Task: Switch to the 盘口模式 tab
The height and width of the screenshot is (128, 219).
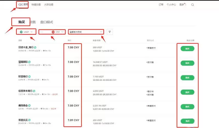Action: point(47,22)
